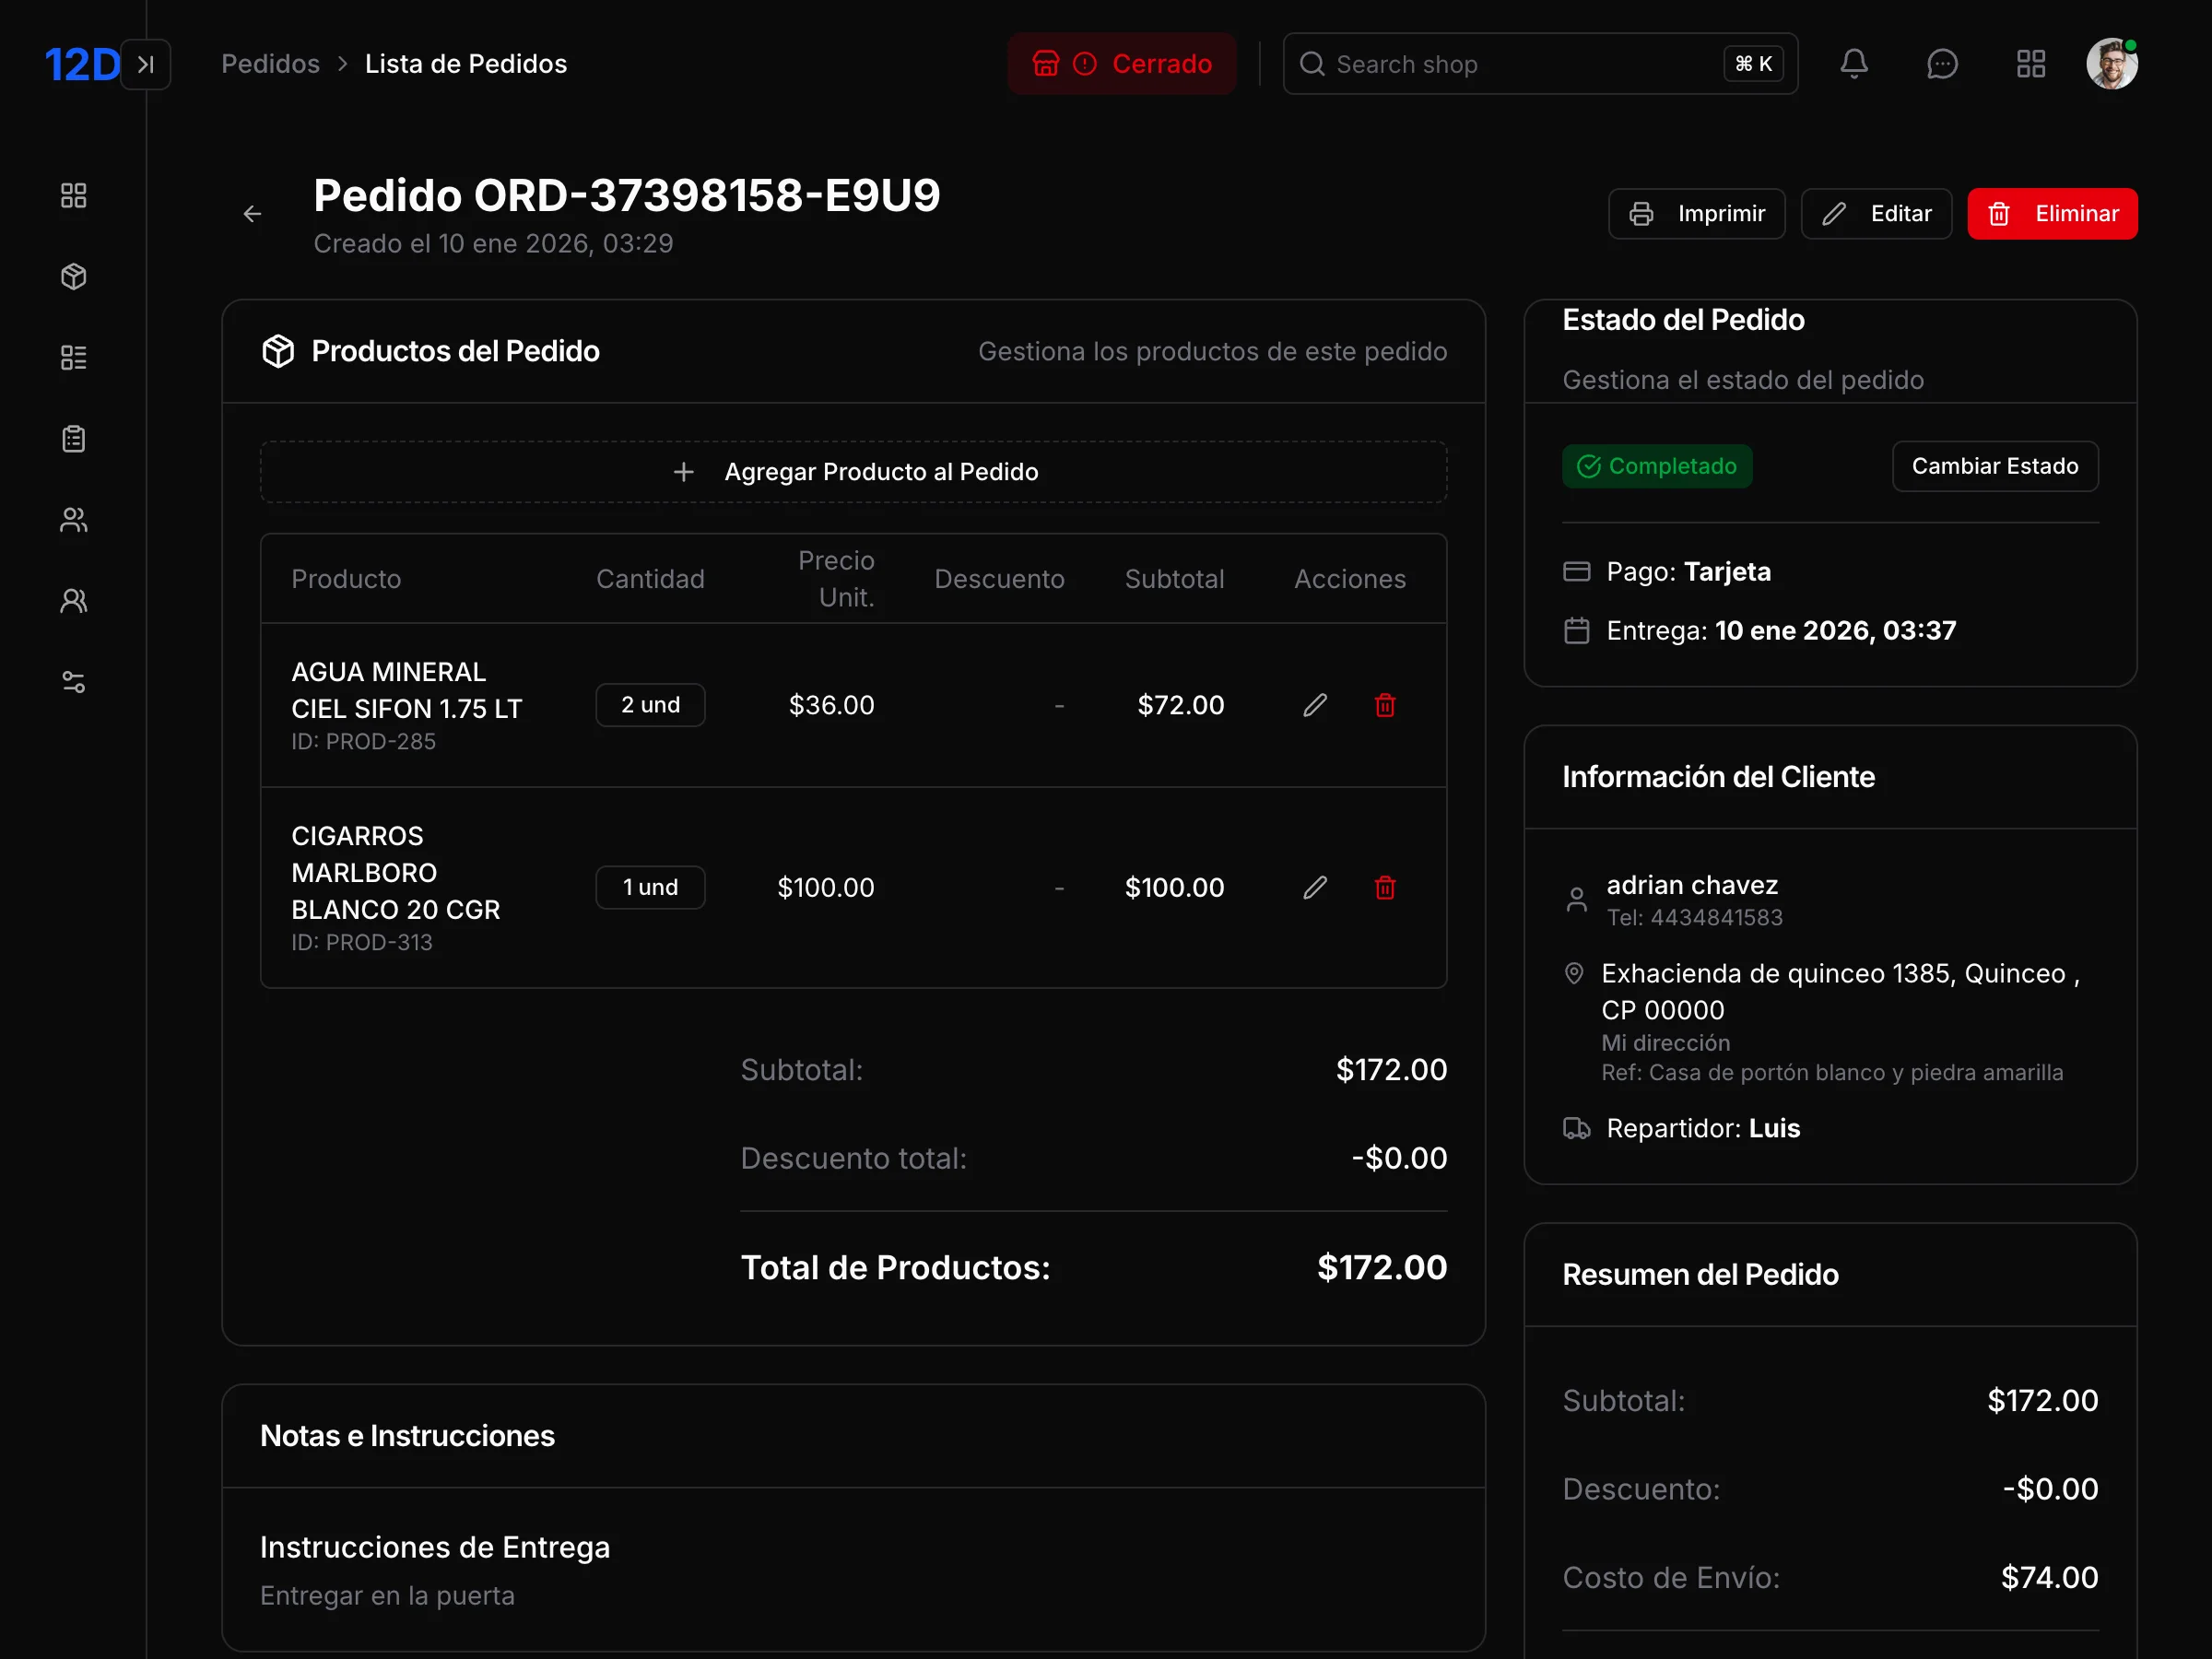Collapse the sidebar with the arrow toggle

click(x=146, y=63)
